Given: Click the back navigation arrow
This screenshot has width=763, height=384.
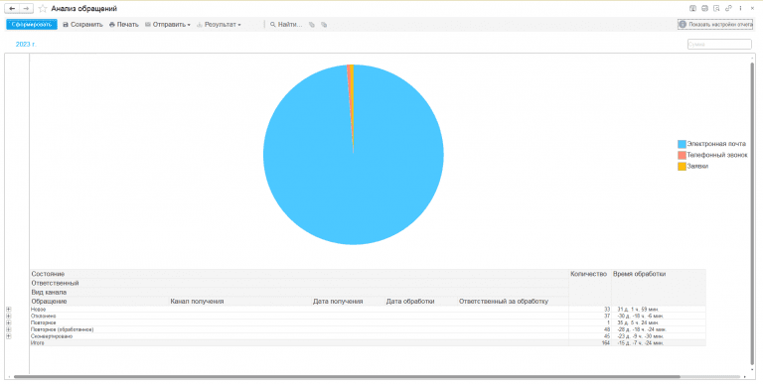Looking at the screenshot, I should 12,8.
